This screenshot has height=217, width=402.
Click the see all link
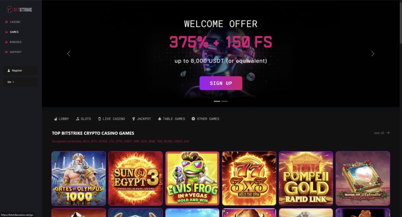coord(382,133)
